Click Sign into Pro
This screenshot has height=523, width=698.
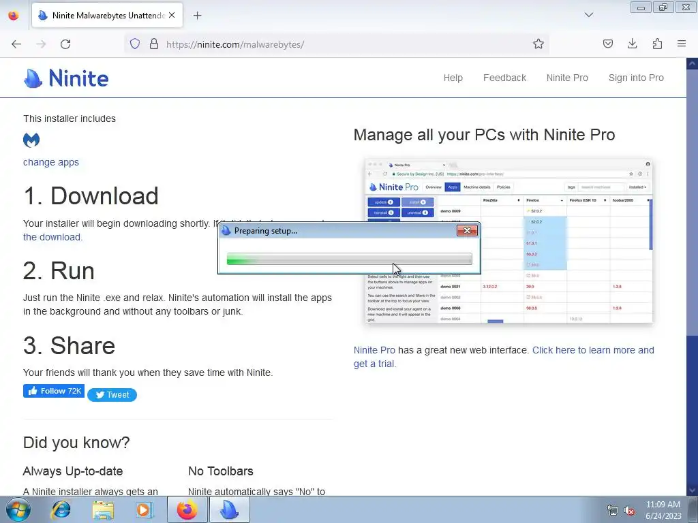(636, 78)
